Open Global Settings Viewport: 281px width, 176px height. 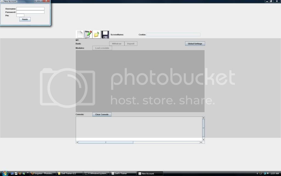[x=195, y=44]
